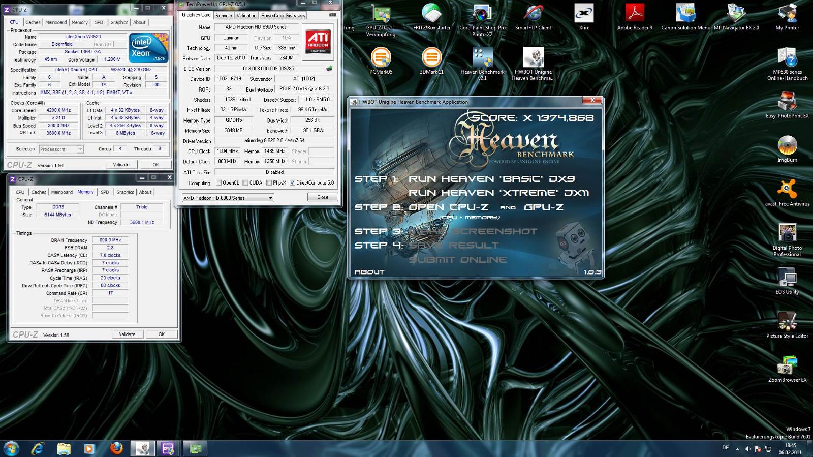Launch Easy-PhotoPrint EX

pos(787,105)
